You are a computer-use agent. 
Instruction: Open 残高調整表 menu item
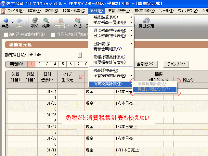(106, 70)
